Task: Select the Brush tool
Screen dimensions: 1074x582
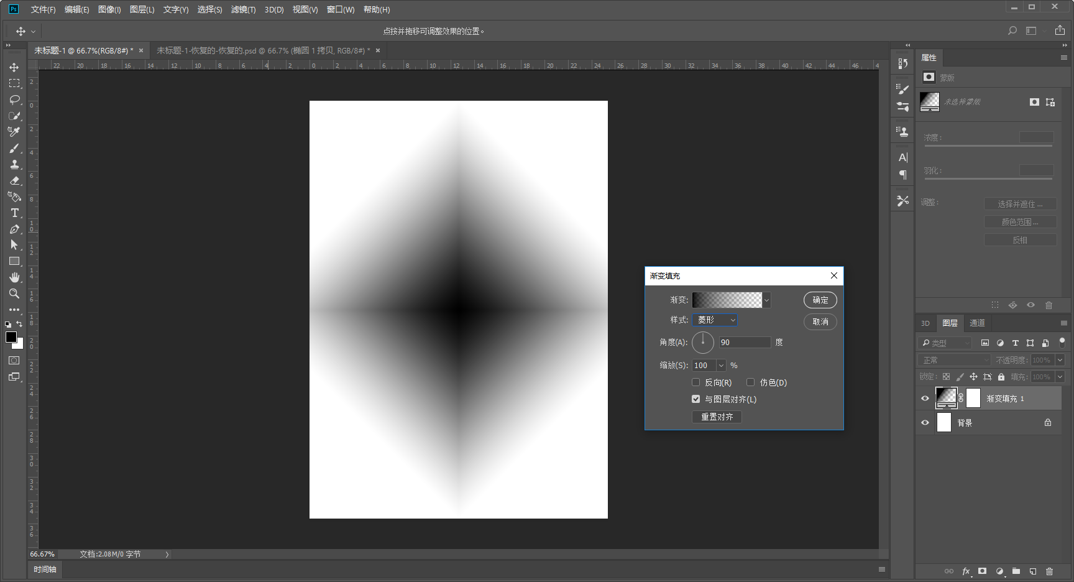Action: (14, 148)
